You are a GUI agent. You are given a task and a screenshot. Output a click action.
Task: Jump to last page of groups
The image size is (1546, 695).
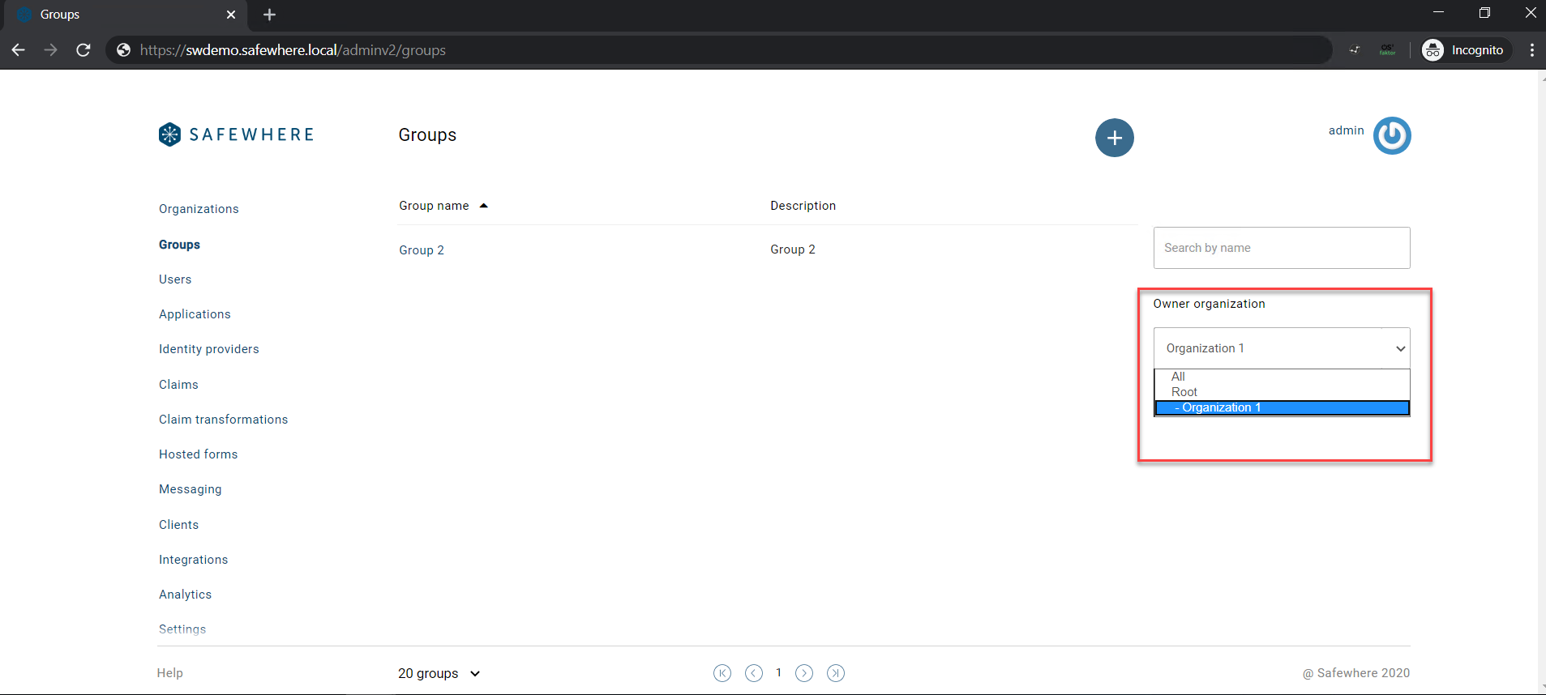tap(835, 673)
